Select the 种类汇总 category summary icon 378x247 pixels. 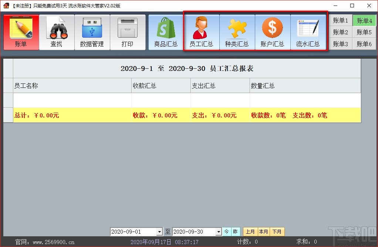(x=237, y=32)
